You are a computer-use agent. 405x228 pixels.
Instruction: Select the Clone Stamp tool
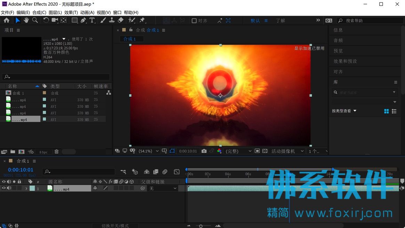click(112, 20)
